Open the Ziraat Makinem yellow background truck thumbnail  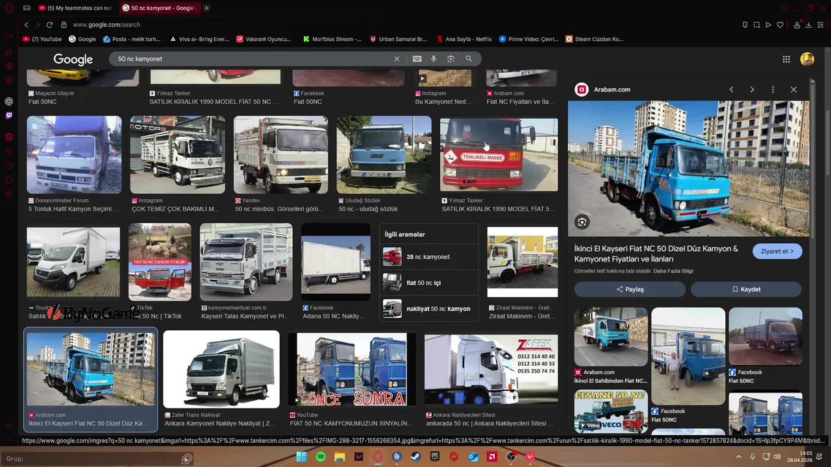click(522, 262)
